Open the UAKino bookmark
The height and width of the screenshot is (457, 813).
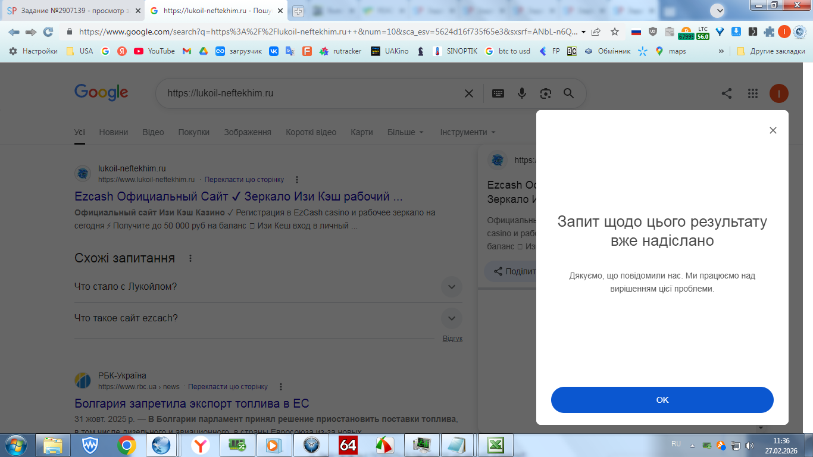click(x=390, y=51)
